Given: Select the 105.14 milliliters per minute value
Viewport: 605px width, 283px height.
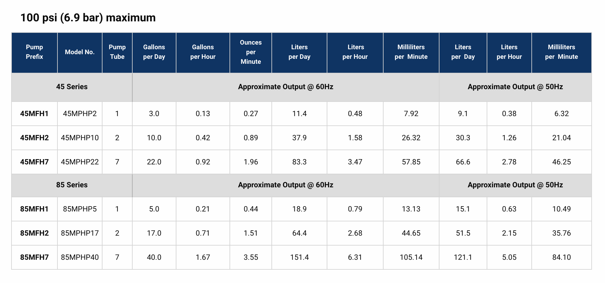Looking at the screenshot, I should coord(411,257).
